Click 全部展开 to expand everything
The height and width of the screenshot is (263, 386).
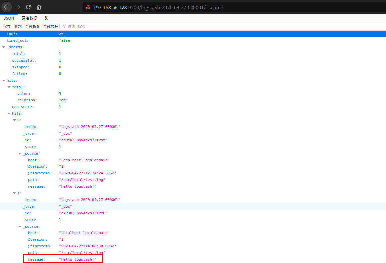pyautogui.click(x=50, y=26)
